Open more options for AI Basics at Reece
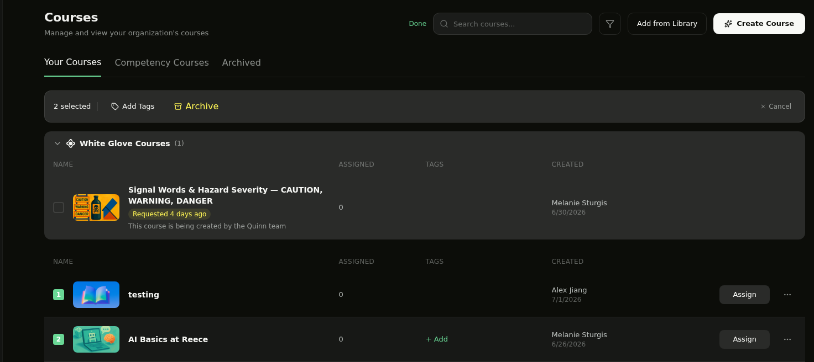814x362 pixels. [787, 339]
